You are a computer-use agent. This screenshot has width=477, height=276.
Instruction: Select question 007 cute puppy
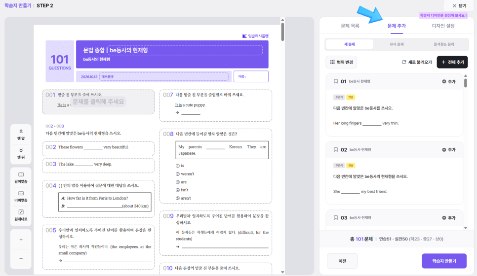tap(216, 105)
